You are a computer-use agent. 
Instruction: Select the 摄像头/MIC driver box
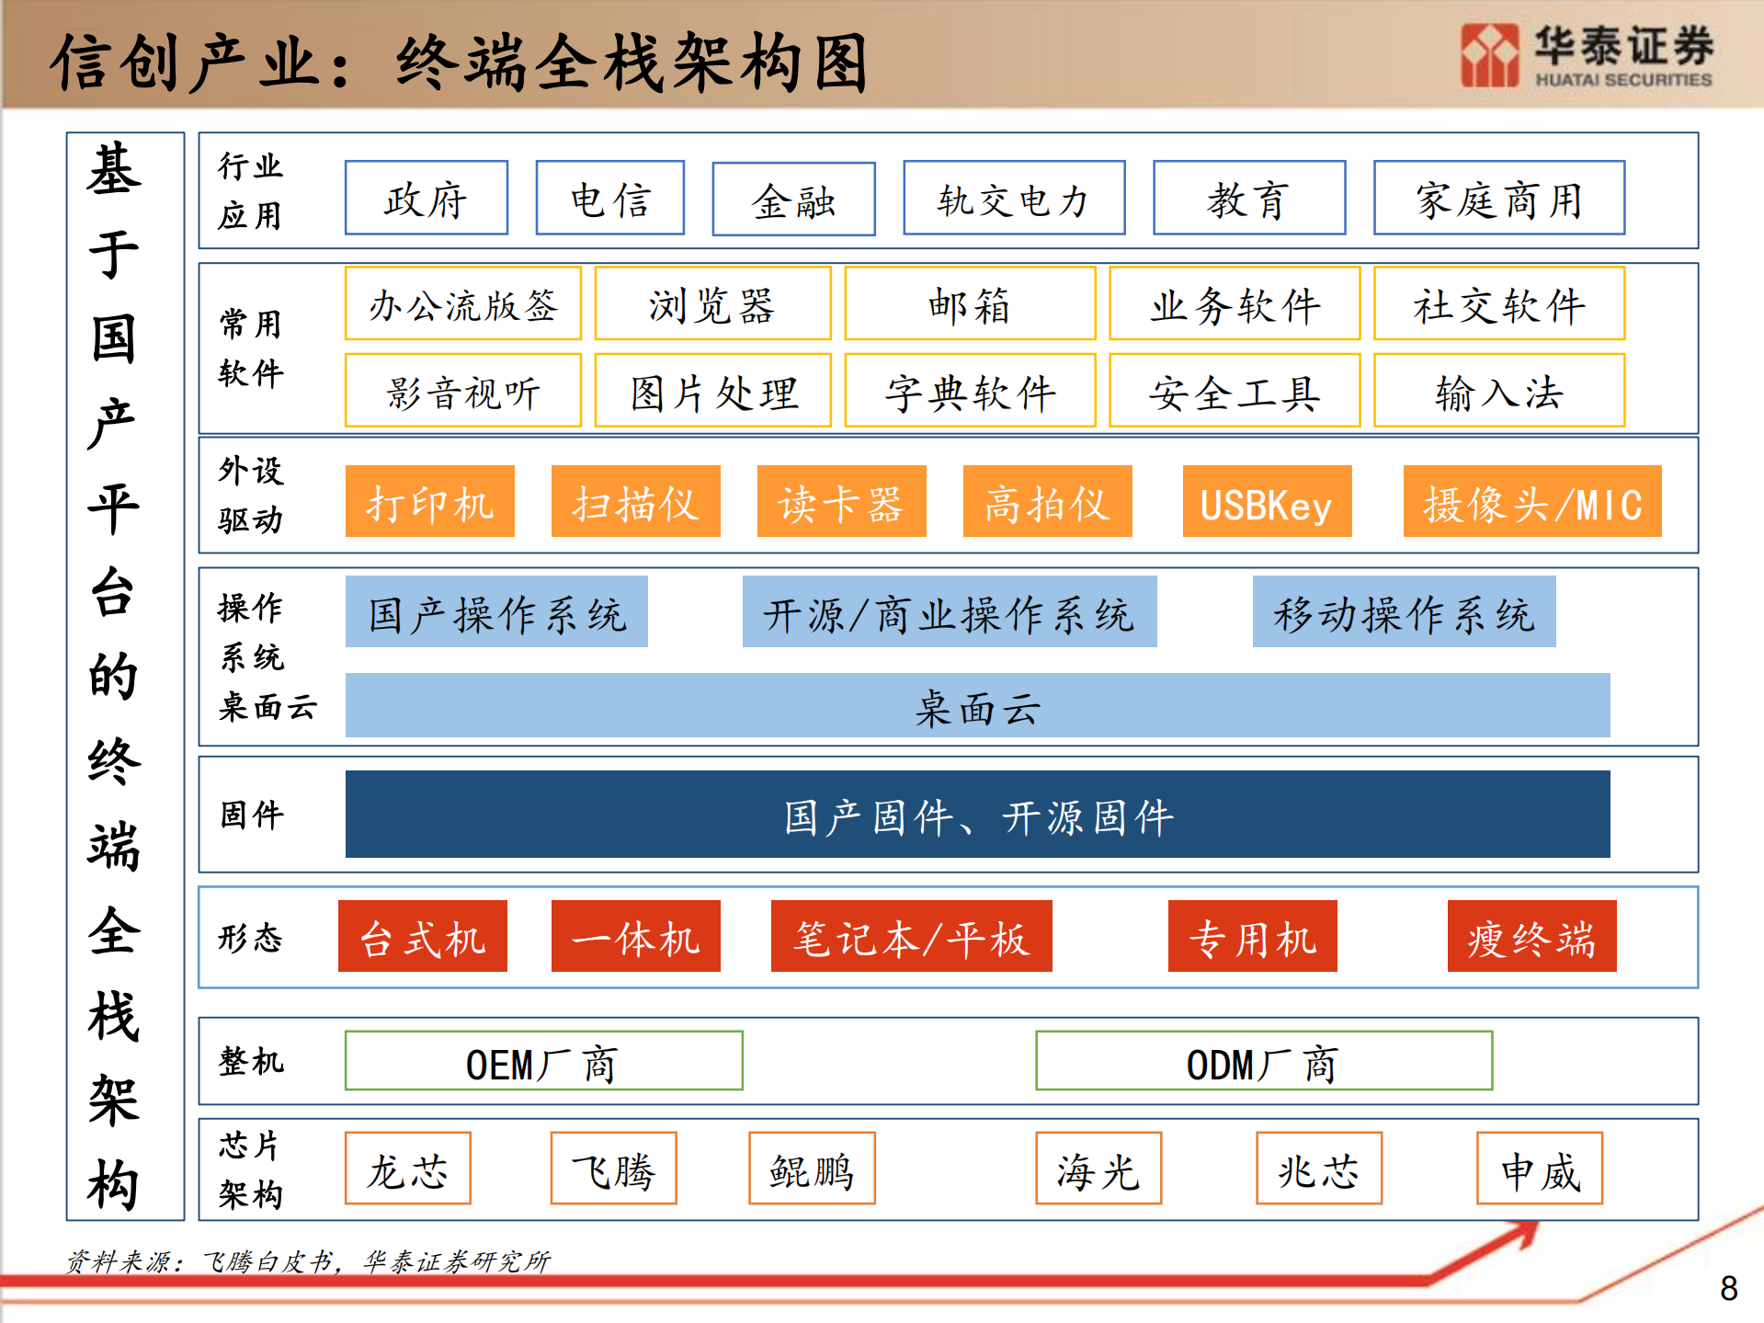pyautogui.click(x=1533, y=504)
